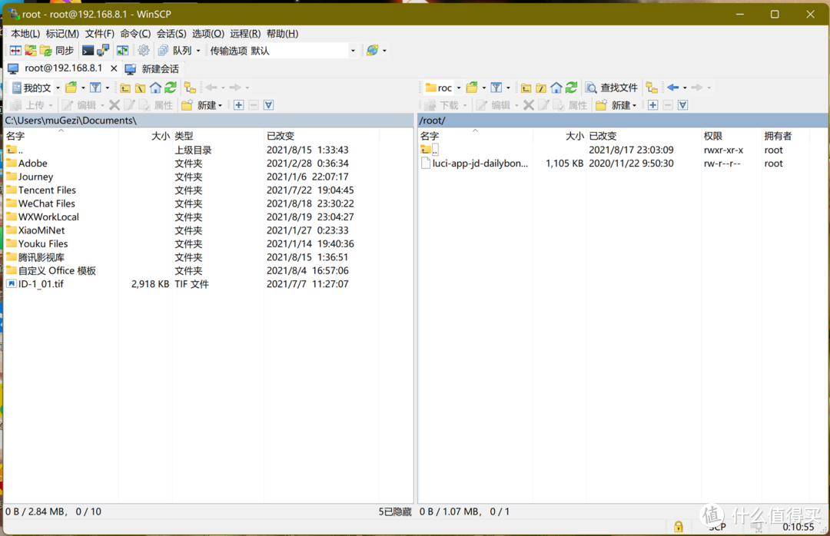Click the encryption lock icon in status bar
This screenshot has width=830, height=536.
(679, 526)
